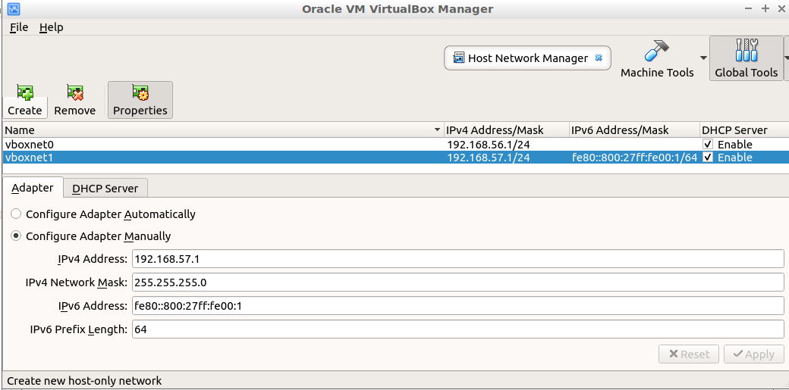Screen dimensions: 789x390
Task: Select Configure Adapter Automatically
Action: tap(103, 214)
